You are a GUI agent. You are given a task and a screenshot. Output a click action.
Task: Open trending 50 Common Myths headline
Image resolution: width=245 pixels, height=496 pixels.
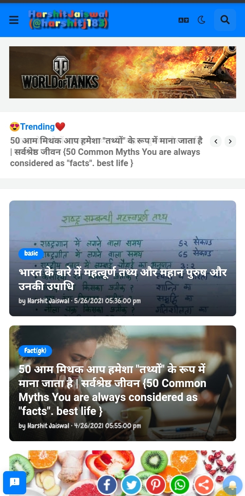pos(107,152)
